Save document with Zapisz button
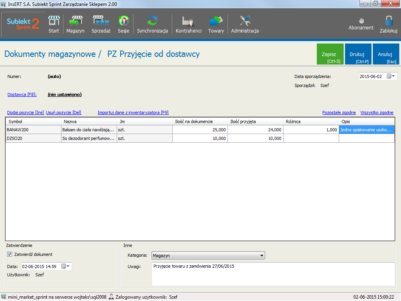This screenshot has width=401, height=301. pos(330,54)
